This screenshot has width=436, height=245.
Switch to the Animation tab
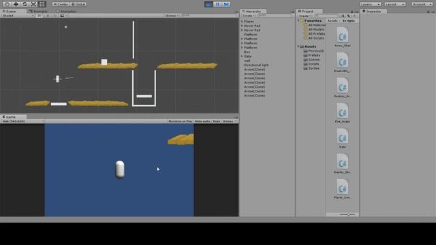[x=67, y=11]
